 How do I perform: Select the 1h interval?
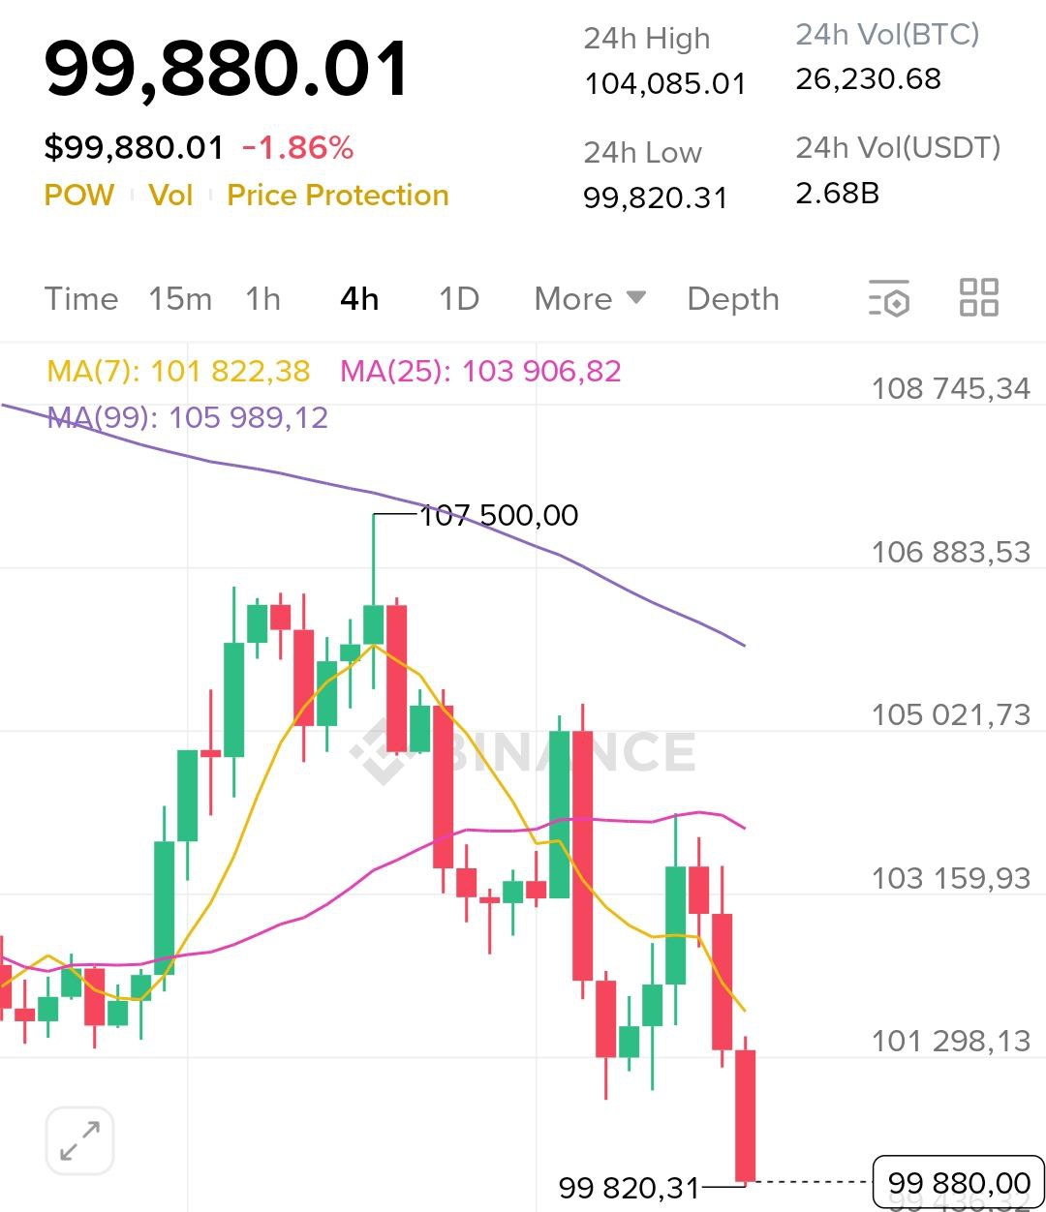262,299
